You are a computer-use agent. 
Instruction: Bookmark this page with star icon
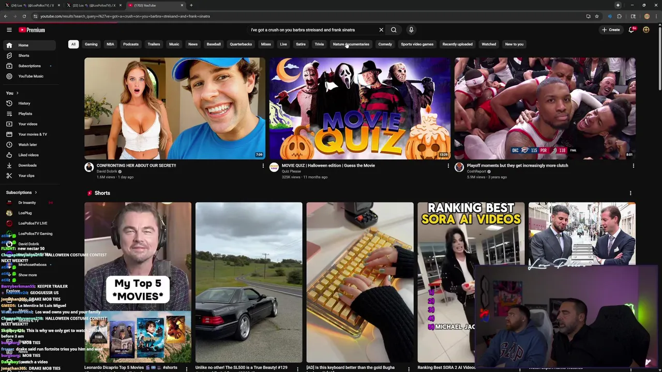(597, 16)
